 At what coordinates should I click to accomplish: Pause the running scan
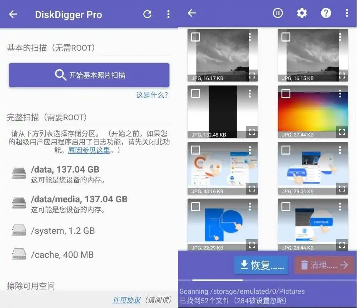pyautogui.click(x=278, y=13)
